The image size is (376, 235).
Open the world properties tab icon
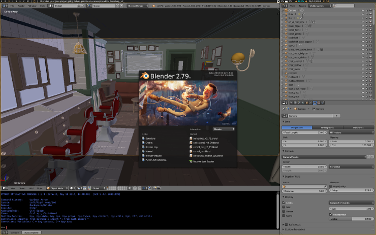coord(303,103)
